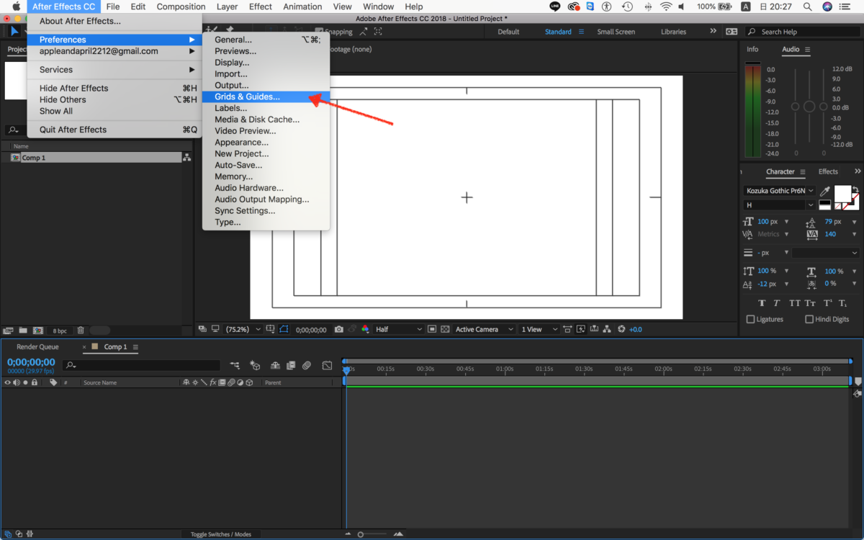Open the magnification ratio dropdown (75.2%)
This screenshot has height=540, width=864.
(x=243, y=329)
